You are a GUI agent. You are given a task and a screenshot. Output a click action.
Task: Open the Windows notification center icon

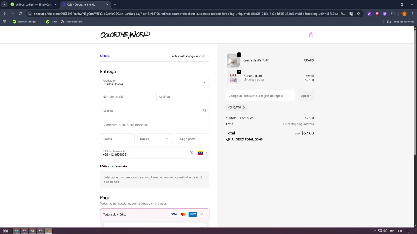[408, 231]
